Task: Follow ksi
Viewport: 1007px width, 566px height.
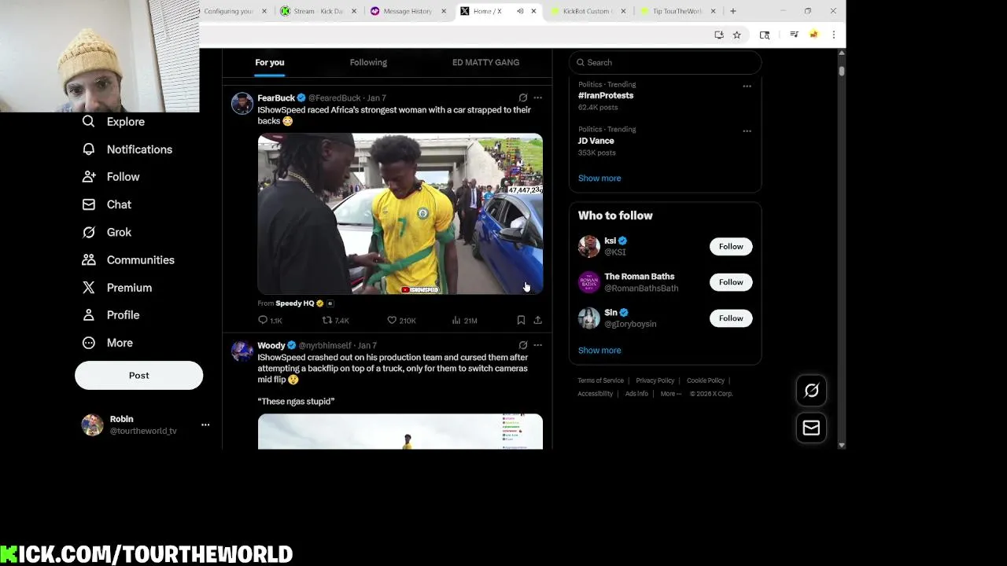Action: pos(730,246)
